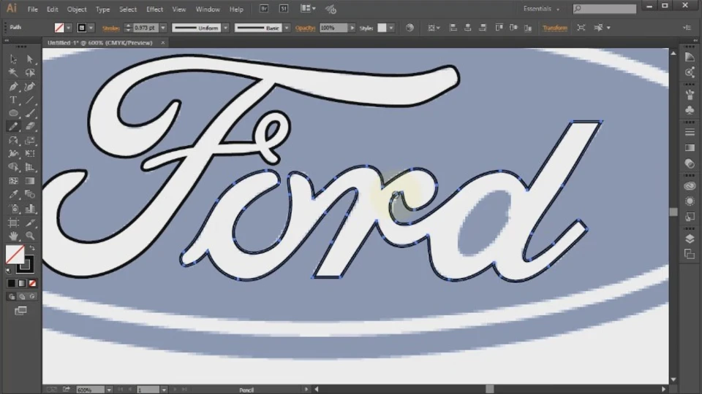Open the zoom level dropdown at 600%
The width and height of the screenshot is (702, 394).
point(109,390)
